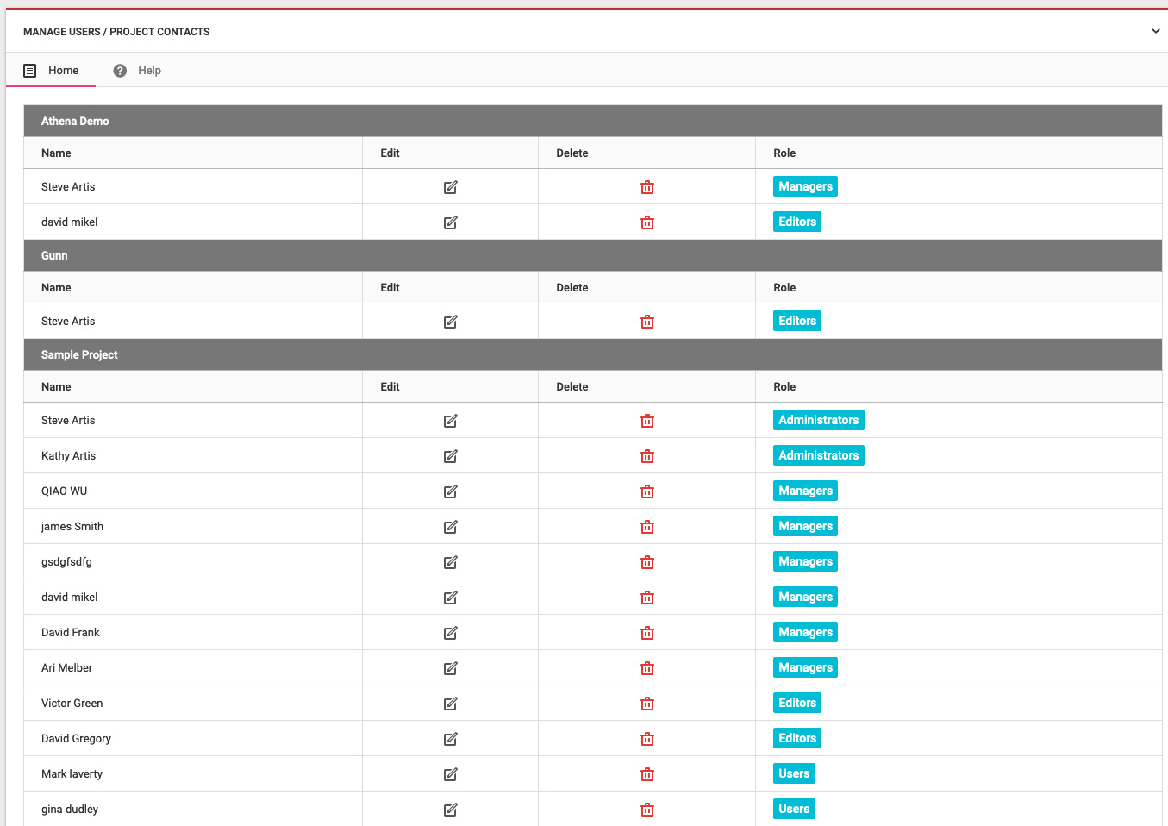
Task: Select the Home tab
Action: [52, 71]
